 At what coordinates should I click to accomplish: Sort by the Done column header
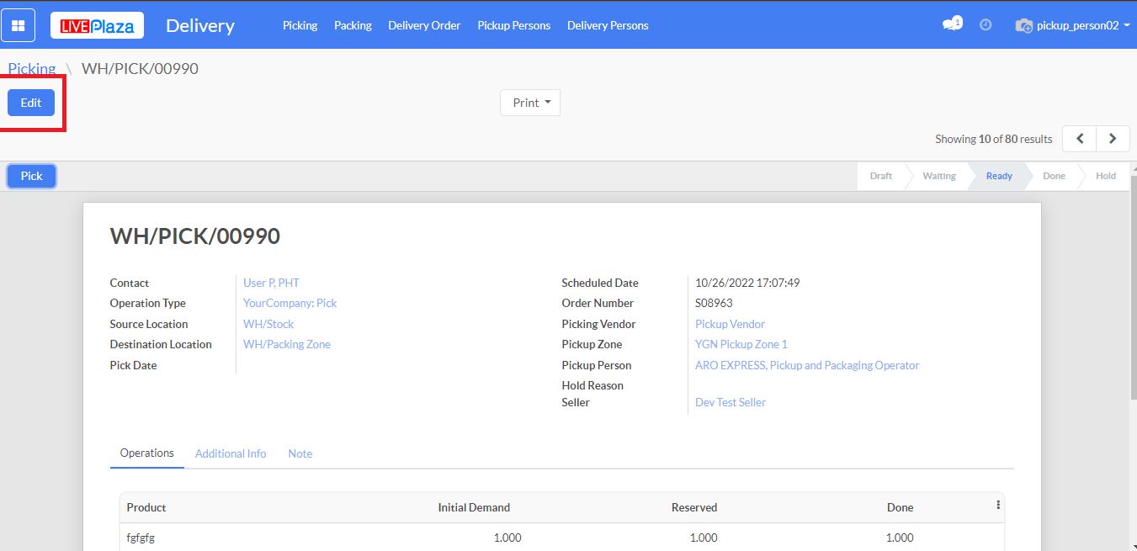pyautogui.click(x=900, y=507)
